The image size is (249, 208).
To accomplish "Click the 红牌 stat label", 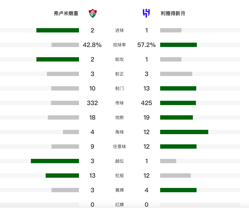I will (x=119, y=205).
